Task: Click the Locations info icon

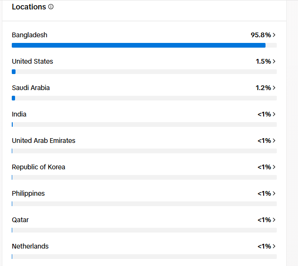Action: (x=51, y=7)
